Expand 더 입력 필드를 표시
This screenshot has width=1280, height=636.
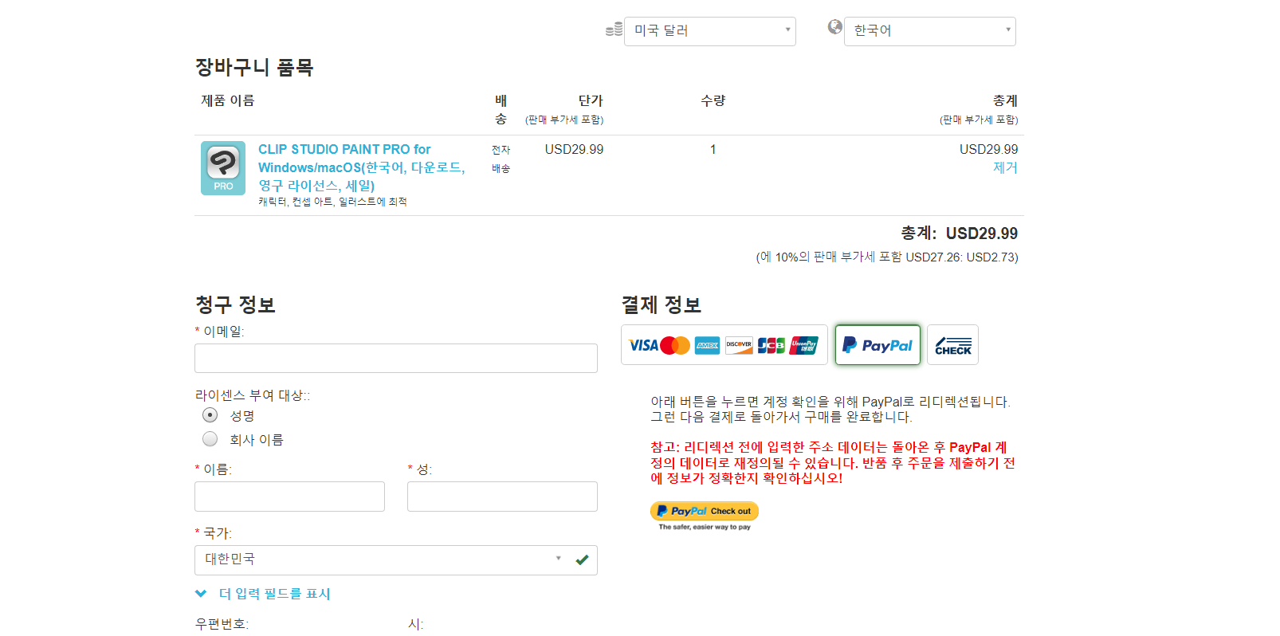point(263,594)
